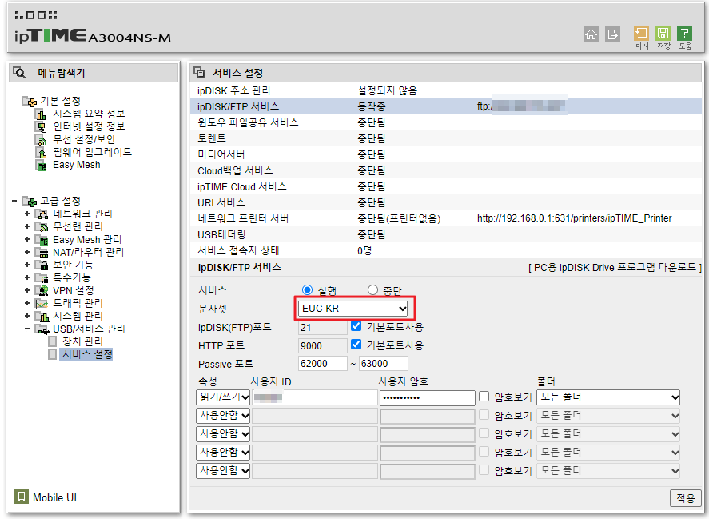Click the Passive port start field 62000
The height and width of the screenshot is (519, 709).
[x=323, y=364]
